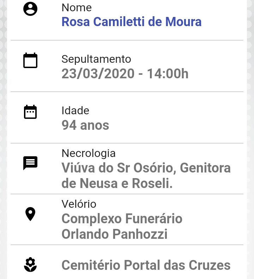Click the date-range icon beside Idade
The height and width of the screenshot is (279, 254).
(30, 112)
